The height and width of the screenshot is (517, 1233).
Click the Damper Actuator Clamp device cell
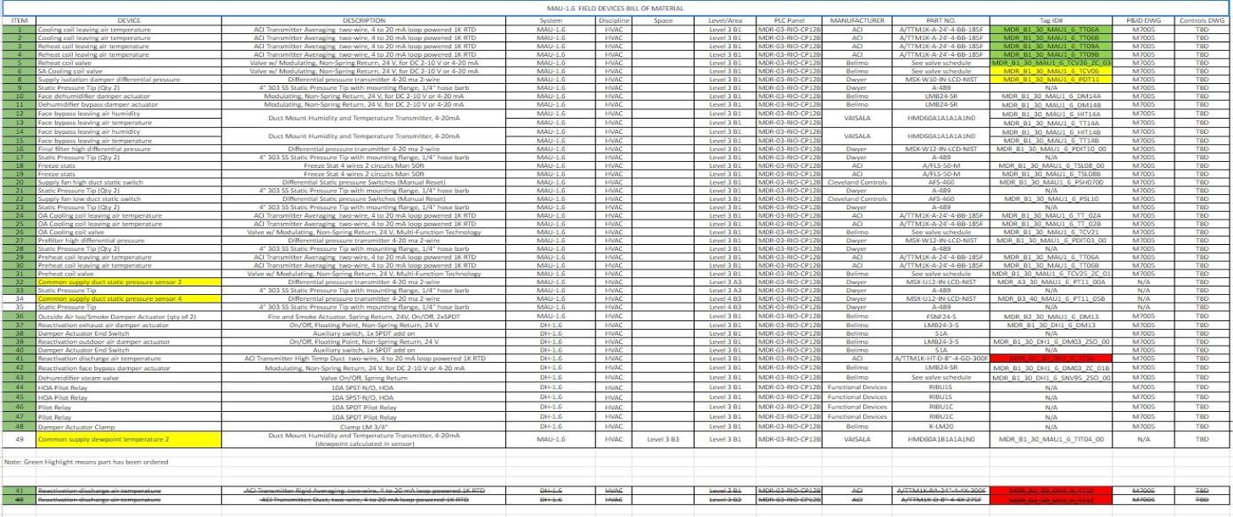[76, 426]
